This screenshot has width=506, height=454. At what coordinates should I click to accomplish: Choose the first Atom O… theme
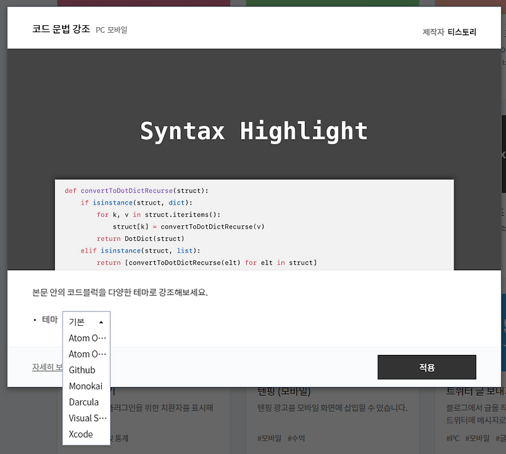click(87, 338)
